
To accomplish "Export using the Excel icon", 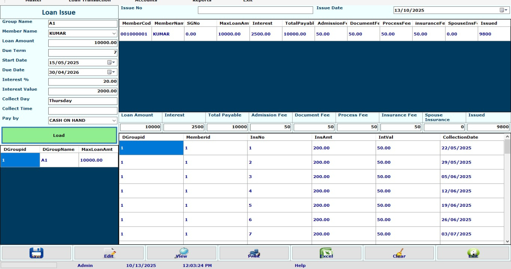I will coord(326,253).
